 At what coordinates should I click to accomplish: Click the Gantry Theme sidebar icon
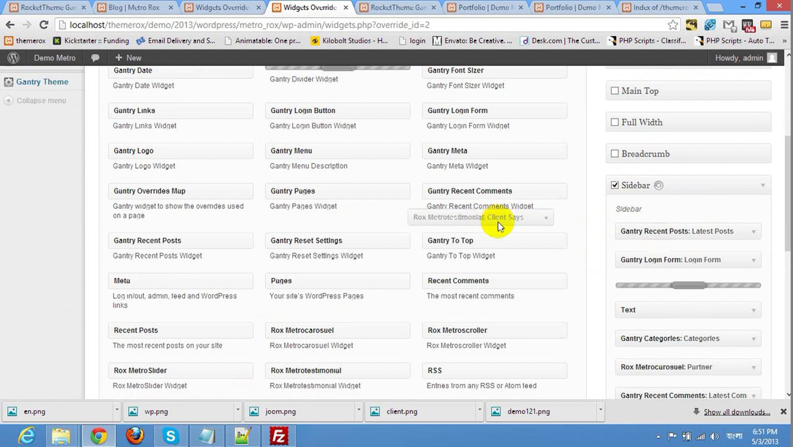click(9, 82)
